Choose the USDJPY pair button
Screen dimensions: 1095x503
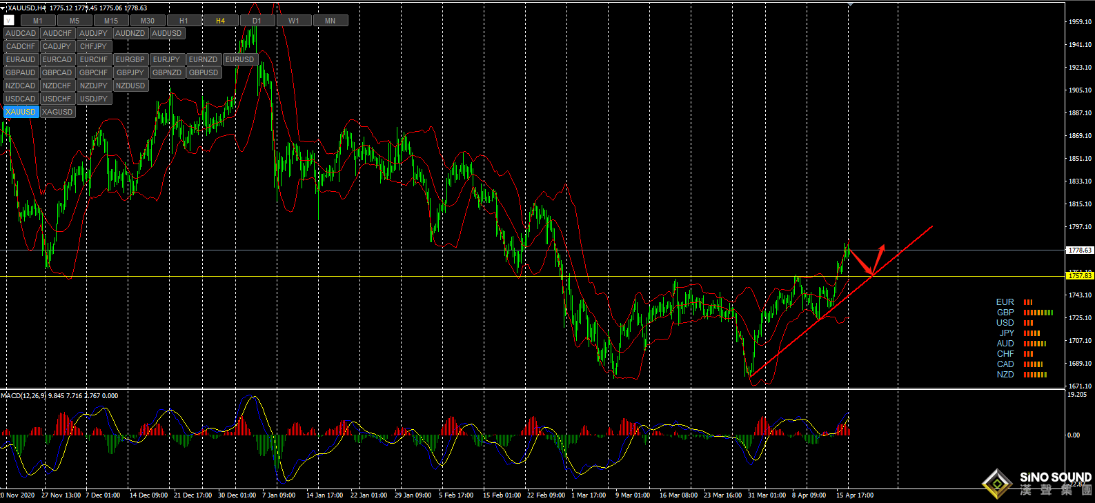click(x=94, y=99)
